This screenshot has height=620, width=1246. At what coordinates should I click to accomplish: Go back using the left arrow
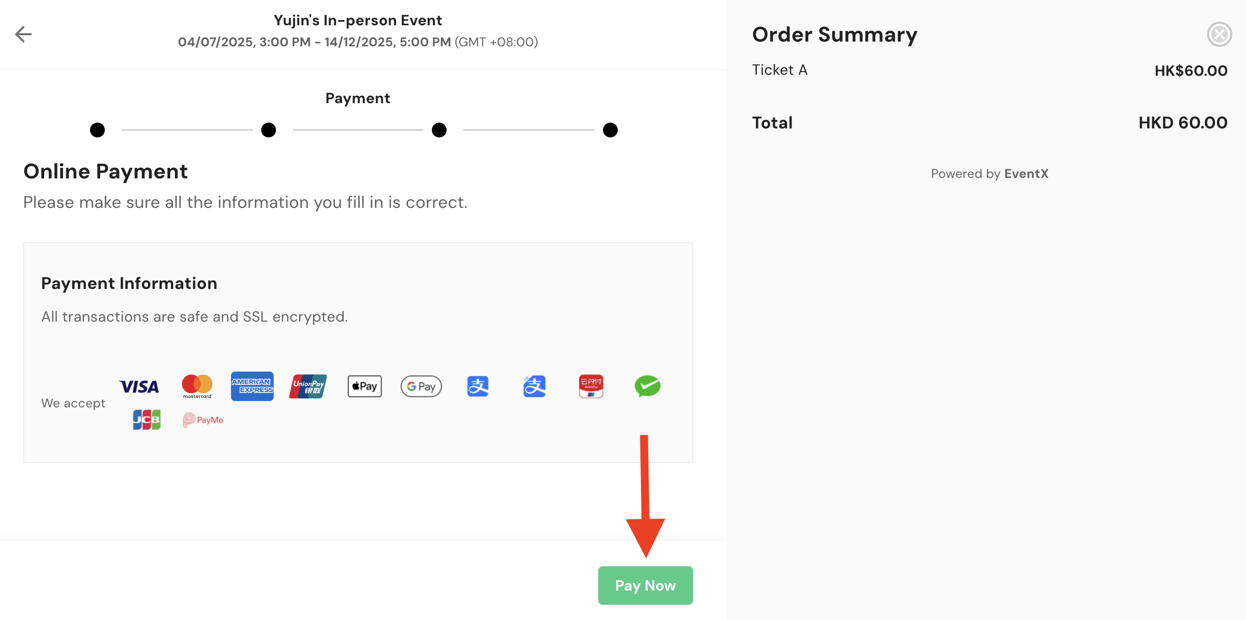pyautogui.click(x=23, y=34)
